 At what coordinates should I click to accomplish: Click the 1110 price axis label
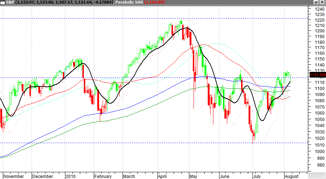(x=320, y=82)
